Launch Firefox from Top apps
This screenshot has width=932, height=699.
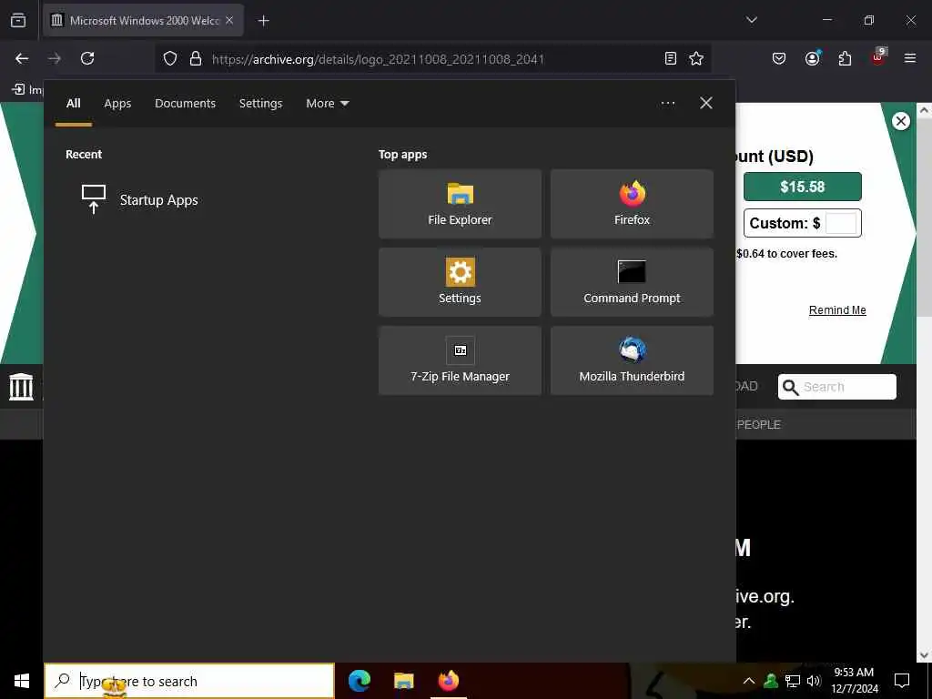(x=632, y=204)
